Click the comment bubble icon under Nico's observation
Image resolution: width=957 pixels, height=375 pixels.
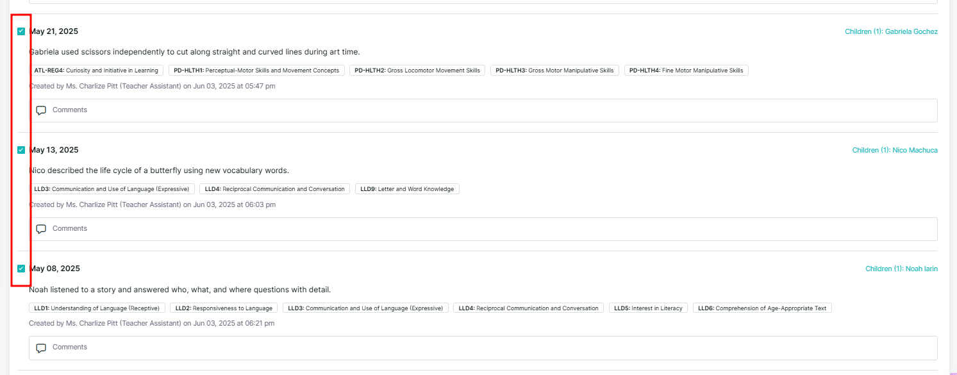point(41,229)
